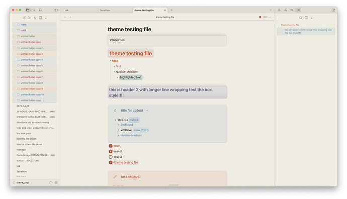The image size is (347, 199).
Task: Change file explorer sort order
Action: [35, 18]
